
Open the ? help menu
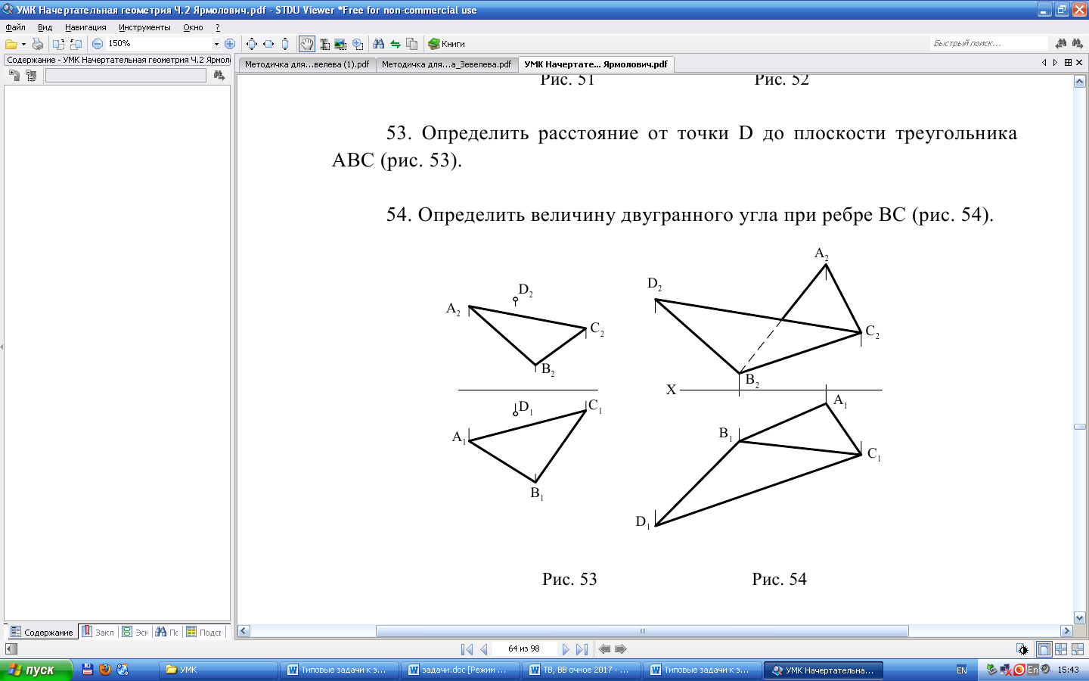coord(218,27)
